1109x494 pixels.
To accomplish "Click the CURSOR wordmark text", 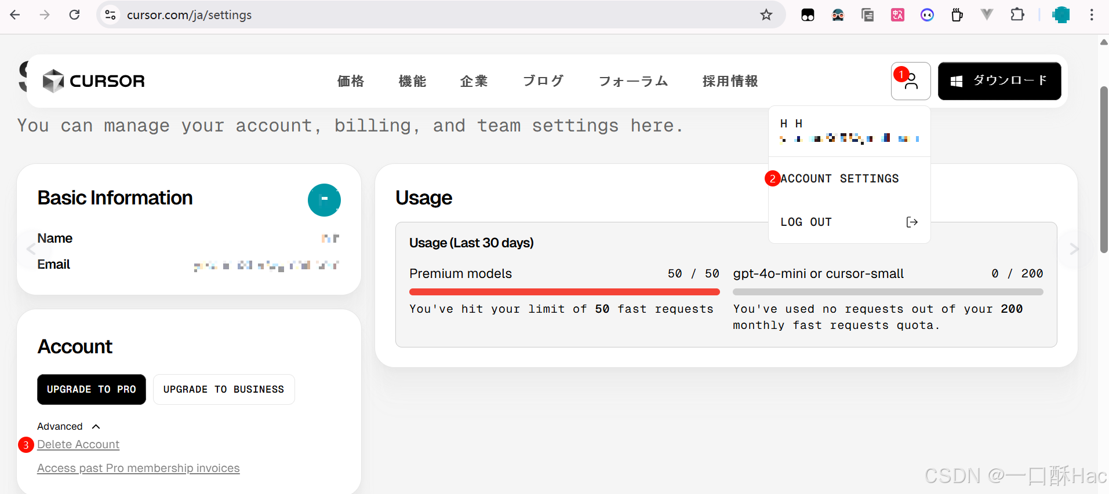I will tap(107, 81).
